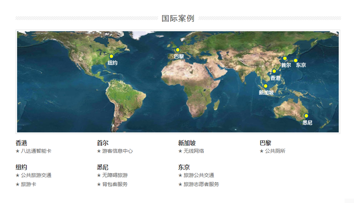Select the 旅游公共交通 item under 东京
354x203 pixels.
point(199,175)
